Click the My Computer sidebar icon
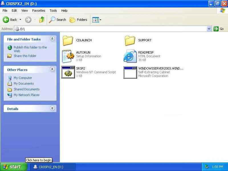The image size is (228, 171). coord(10,78)
